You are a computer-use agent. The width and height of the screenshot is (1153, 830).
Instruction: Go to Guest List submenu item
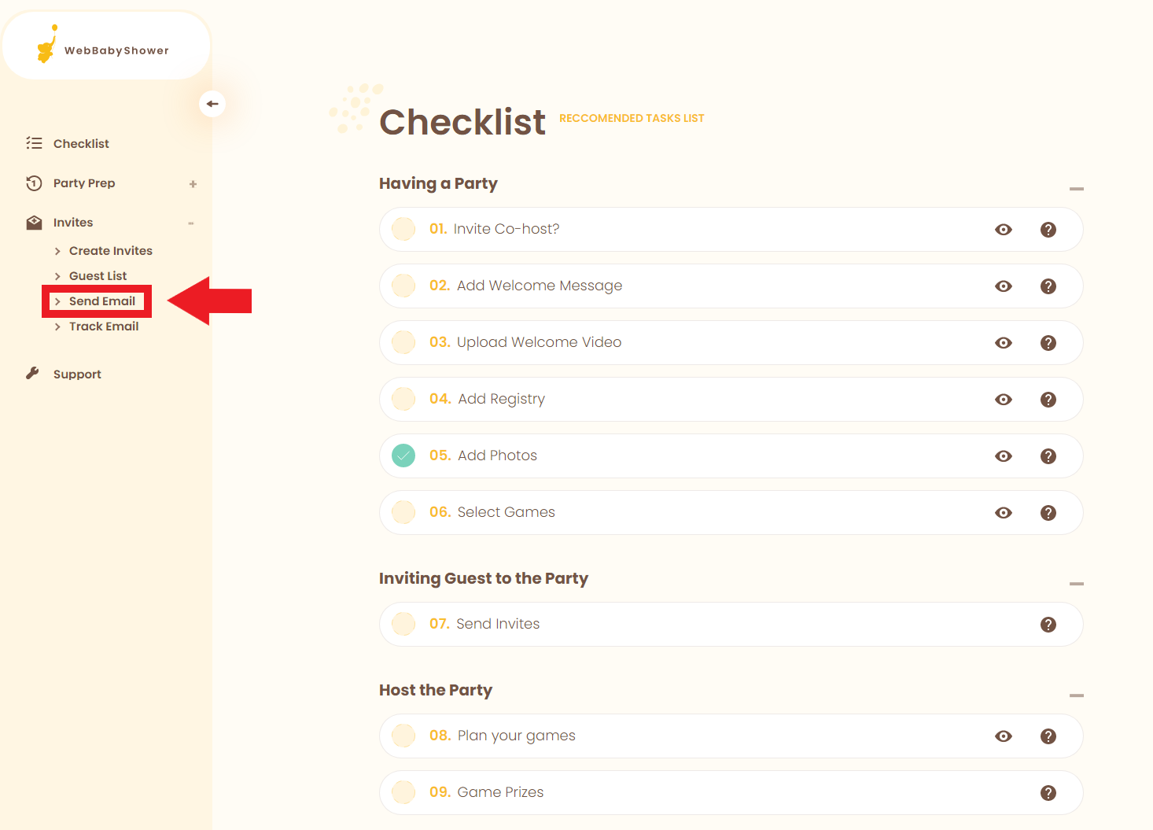[x=98, y=276]
